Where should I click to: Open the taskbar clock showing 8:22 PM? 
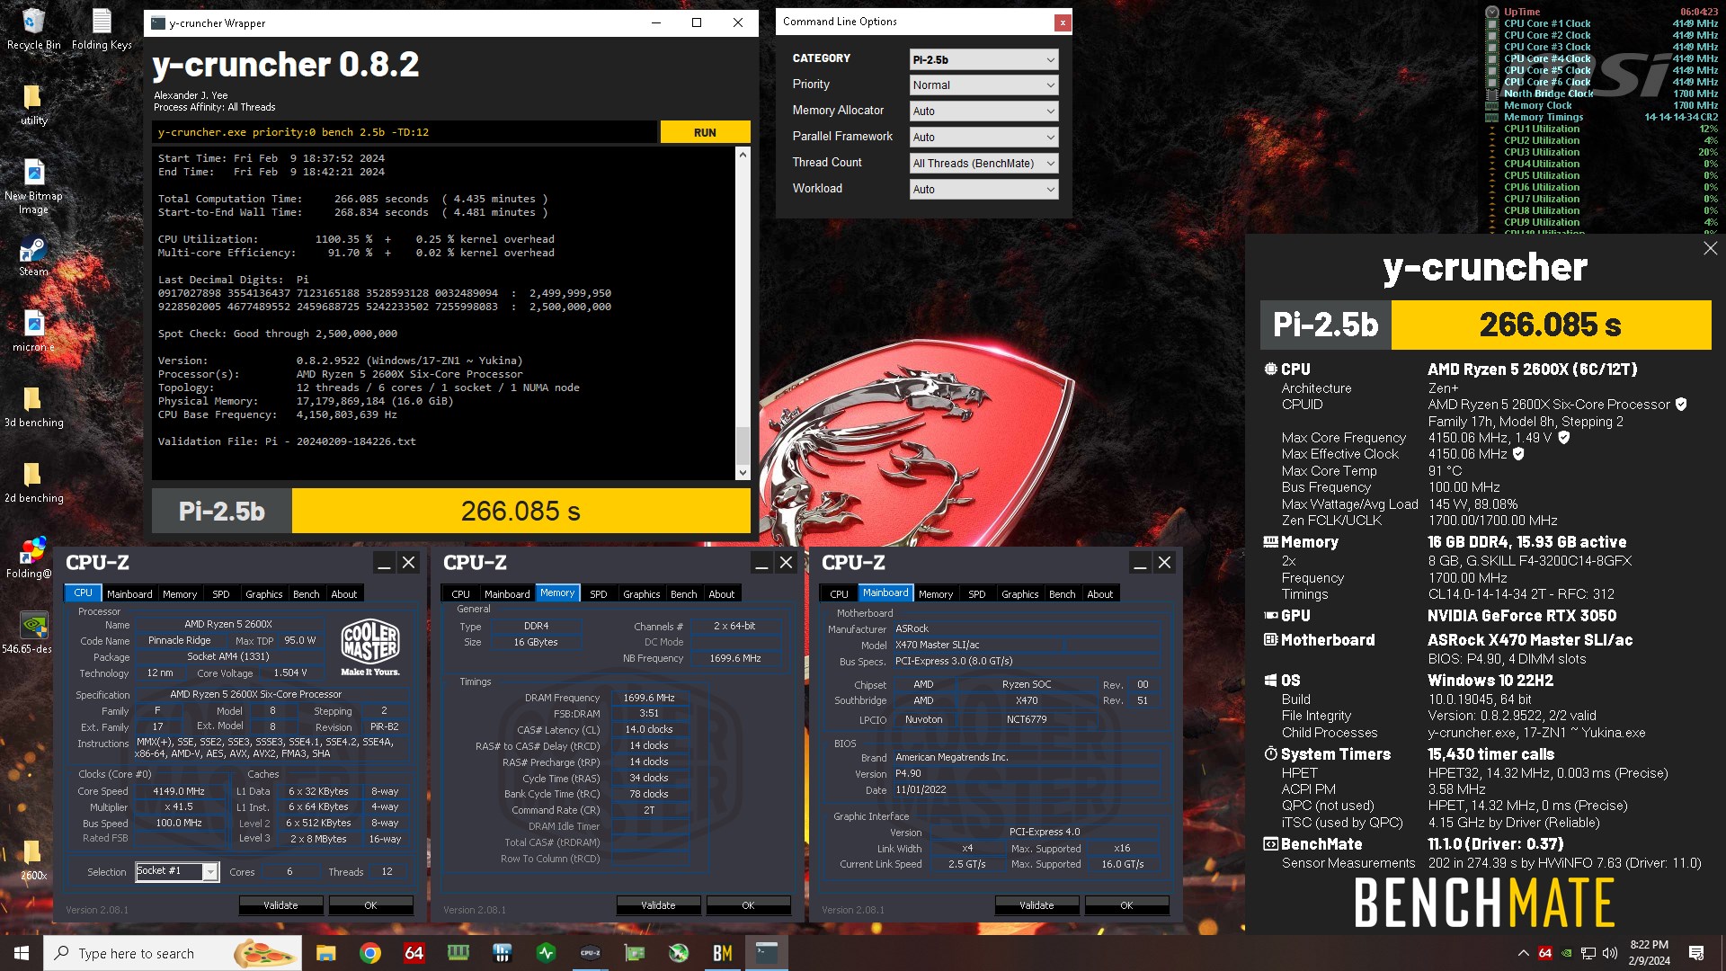pyautogui.click(x=1649, y=953)
